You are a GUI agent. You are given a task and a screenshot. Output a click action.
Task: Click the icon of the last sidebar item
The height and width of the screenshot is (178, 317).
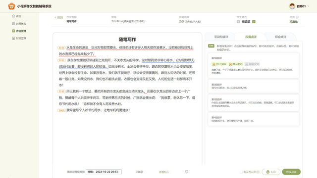click(13, 38)
